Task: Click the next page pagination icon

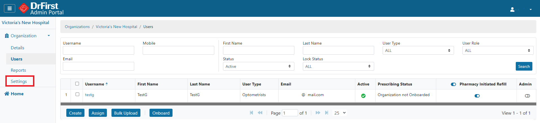Action: coord(318,113)
